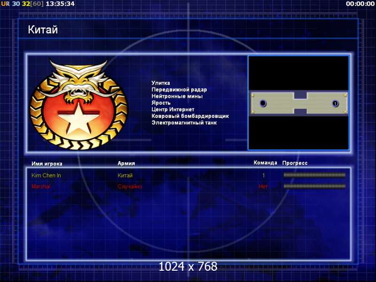Click the Случайно army value for Marshal

(x=130, y=186)
